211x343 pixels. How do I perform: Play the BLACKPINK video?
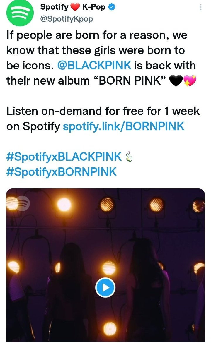click(x=105, y=287)
